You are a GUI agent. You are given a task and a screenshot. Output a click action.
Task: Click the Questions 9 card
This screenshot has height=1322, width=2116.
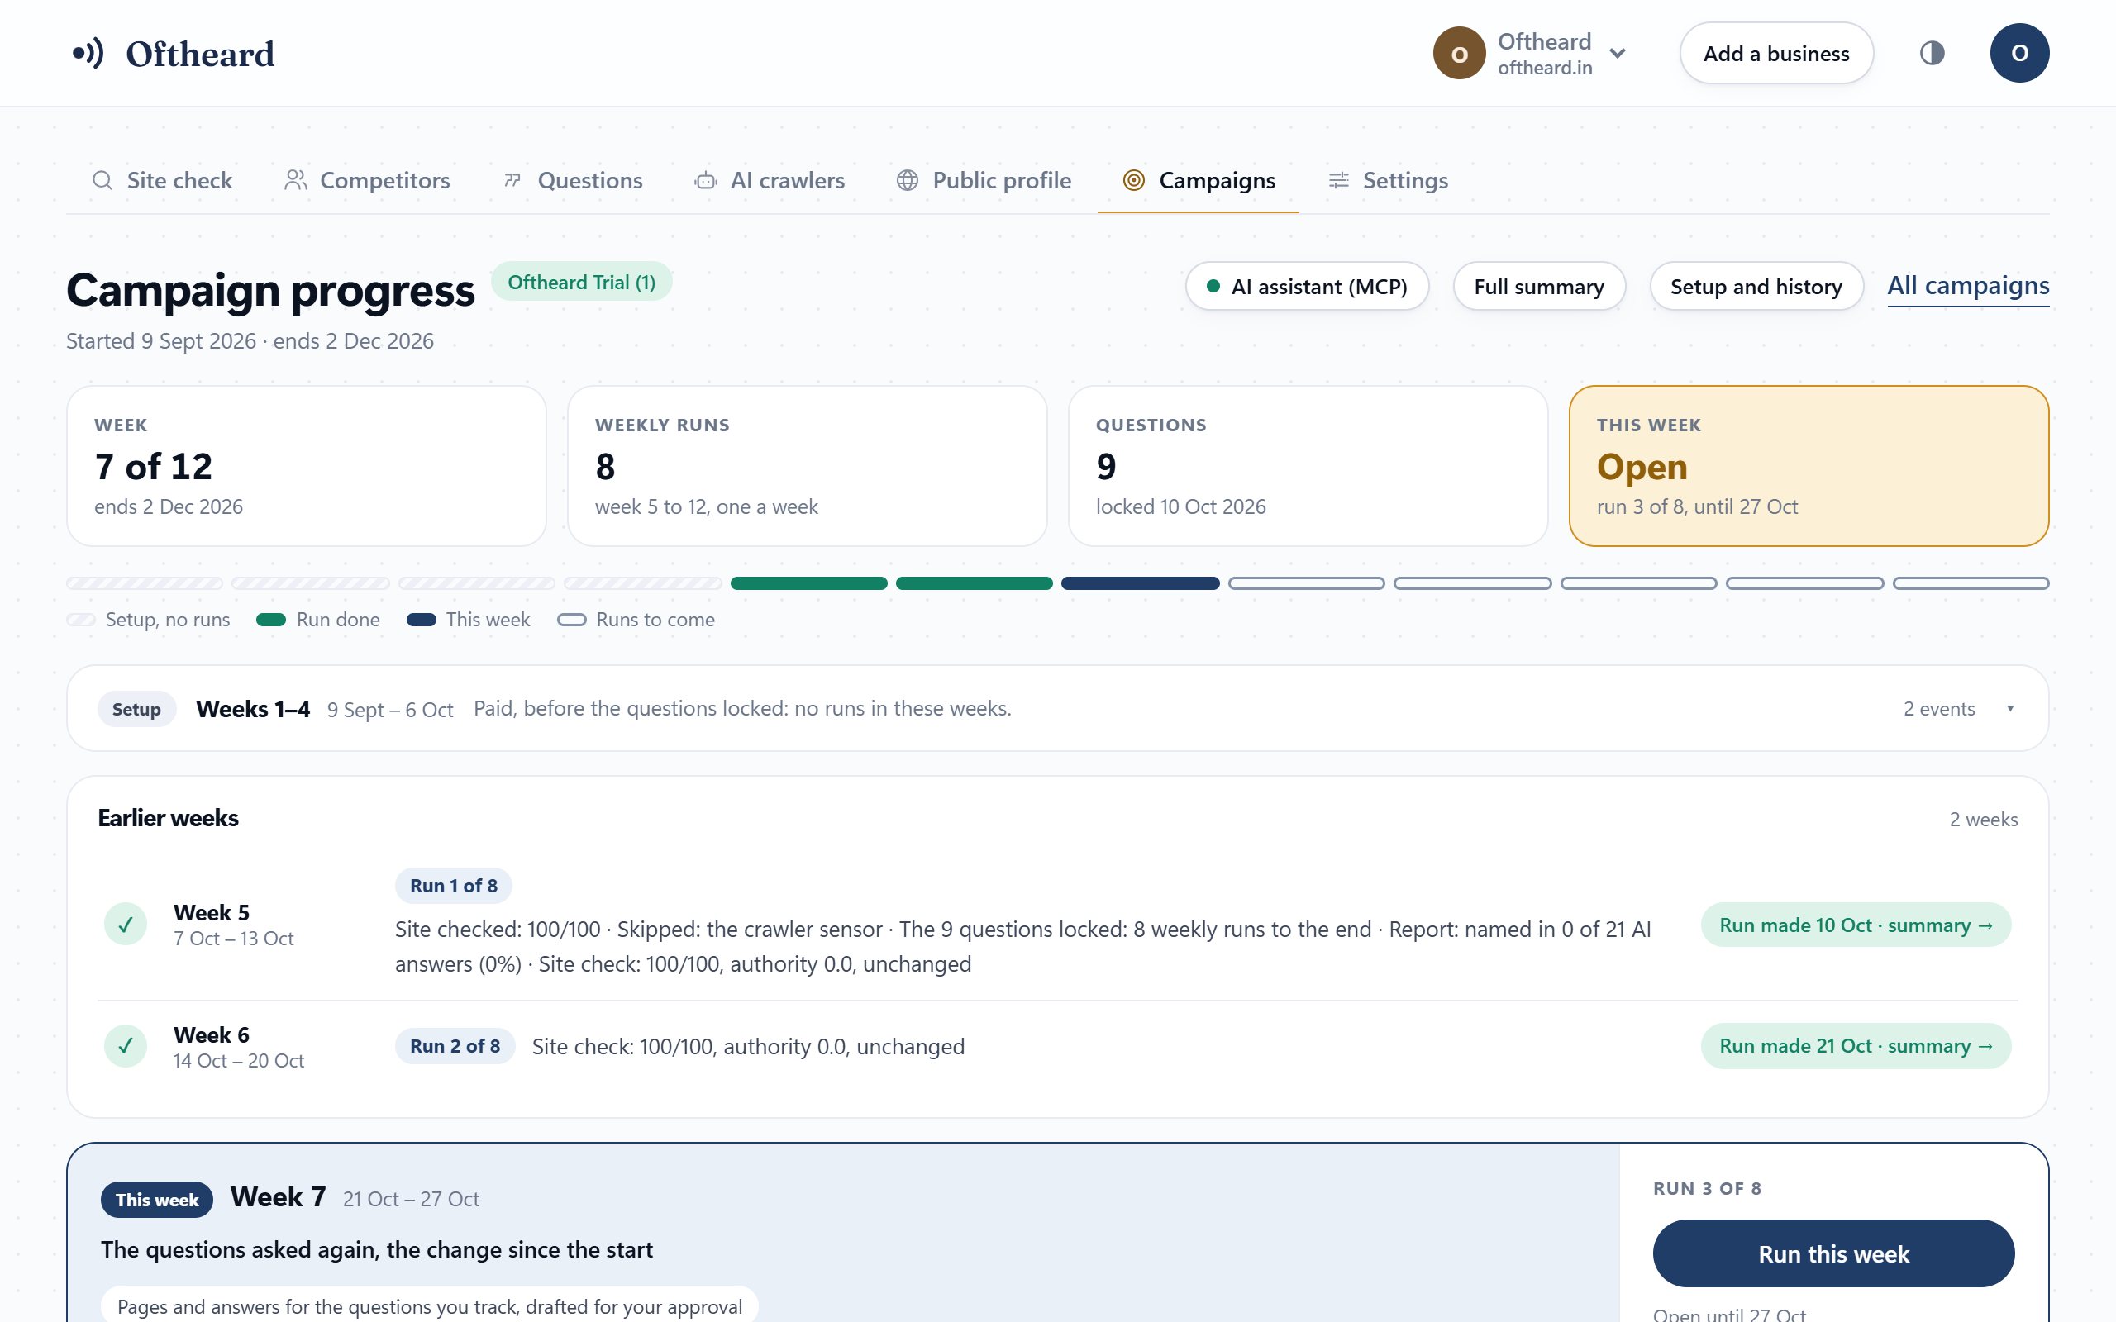(1308, 466)
